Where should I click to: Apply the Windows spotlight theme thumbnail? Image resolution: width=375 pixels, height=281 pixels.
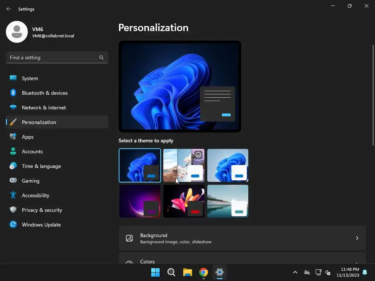(184, 165)
